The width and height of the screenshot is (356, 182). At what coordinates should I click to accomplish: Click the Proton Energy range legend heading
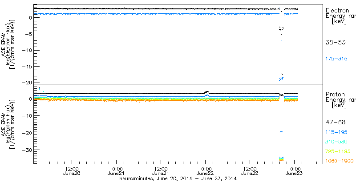tap(340, 100)
